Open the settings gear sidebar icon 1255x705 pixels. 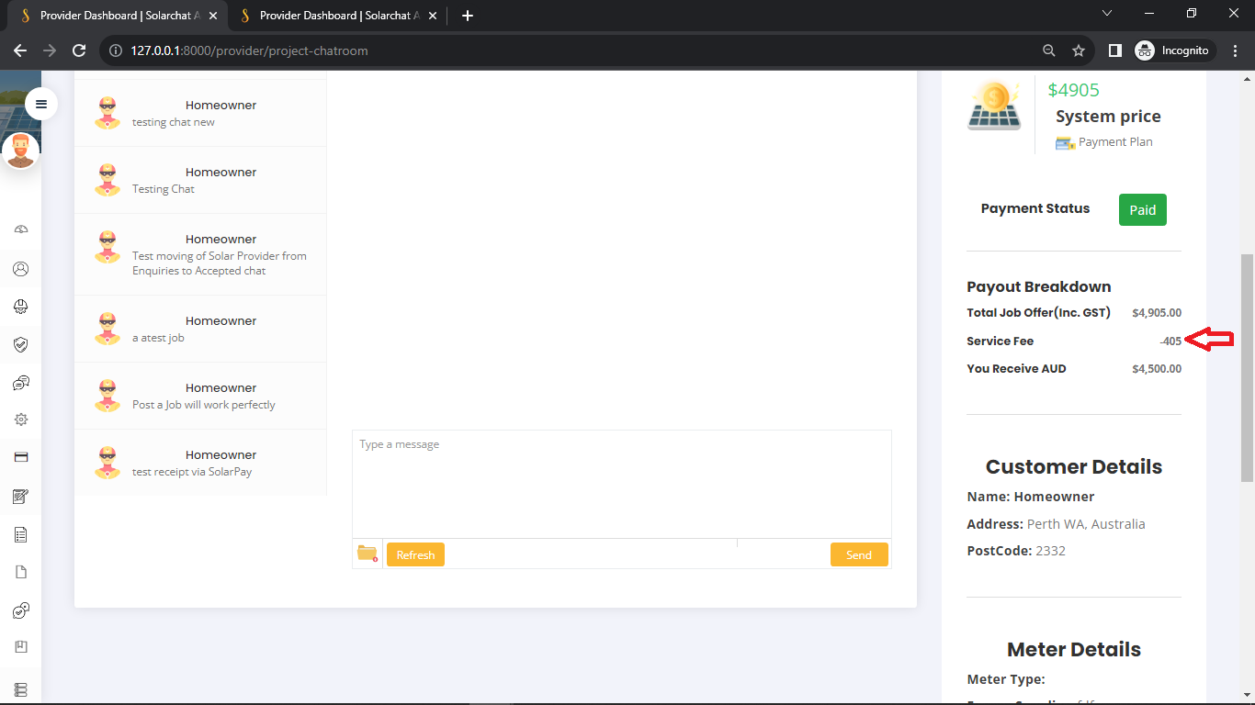click(21, 420)
